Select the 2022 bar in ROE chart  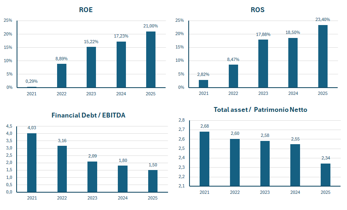click(x=62, y=76)
